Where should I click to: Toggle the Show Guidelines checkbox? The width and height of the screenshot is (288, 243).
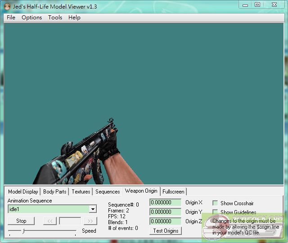click(x=215, y=212)
